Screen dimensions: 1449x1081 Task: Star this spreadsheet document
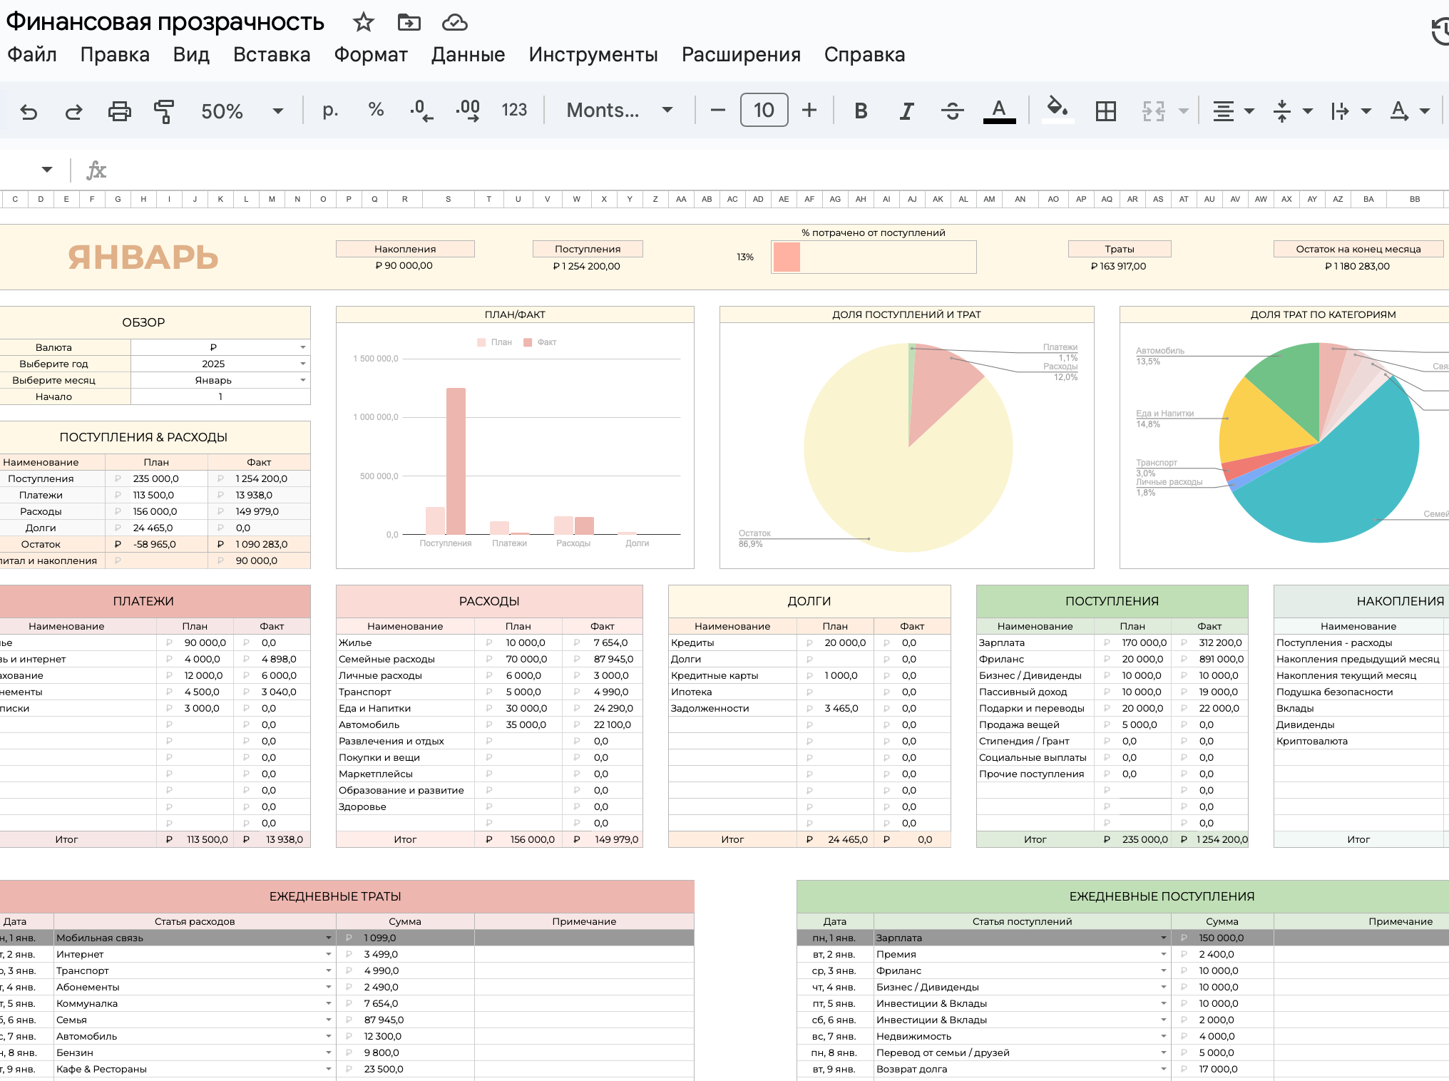click(x=364, y=22)
